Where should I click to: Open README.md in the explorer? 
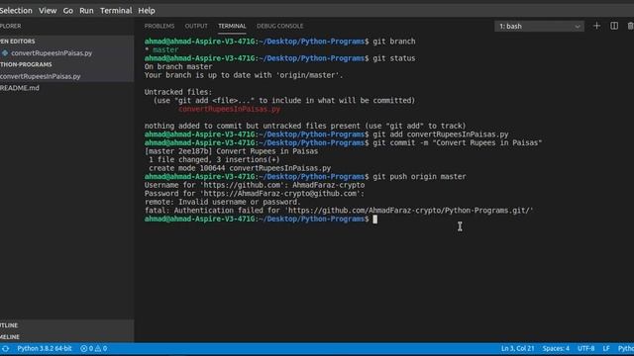point(20,88)
